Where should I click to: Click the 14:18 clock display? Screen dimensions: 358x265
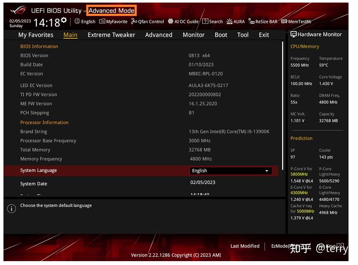tap(47, 23)
